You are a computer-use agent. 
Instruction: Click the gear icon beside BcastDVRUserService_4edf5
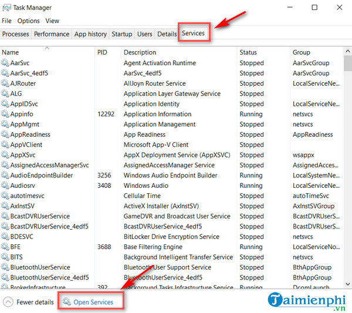click(x=5, y=226)
